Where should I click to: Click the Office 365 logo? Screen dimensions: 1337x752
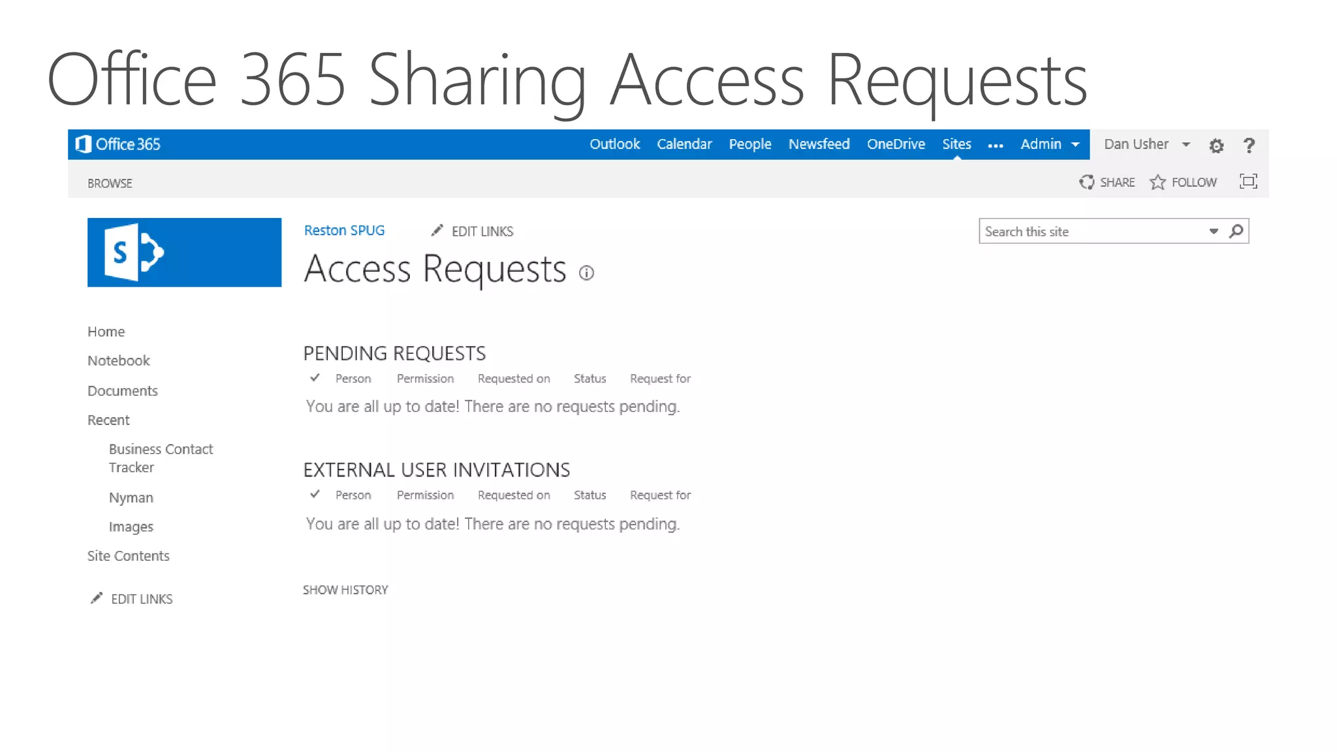tap(118, 144)
